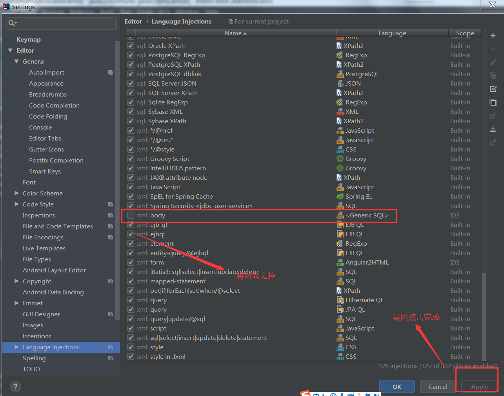Expand the Emmet node
This screenshot has height=396, width=504.
[x=16, y=303]
